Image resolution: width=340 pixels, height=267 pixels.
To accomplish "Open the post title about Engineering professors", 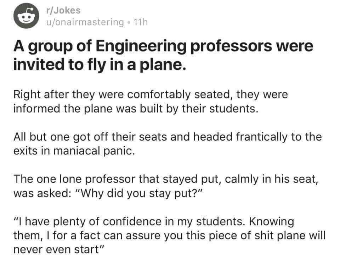I will (163, 56).
